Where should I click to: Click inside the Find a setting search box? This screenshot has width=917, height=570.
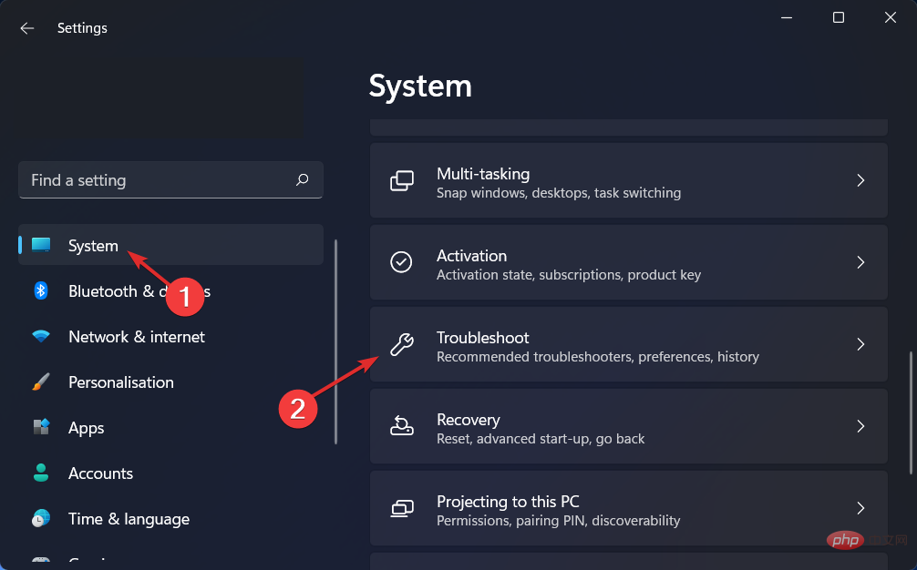coord(164,179)
